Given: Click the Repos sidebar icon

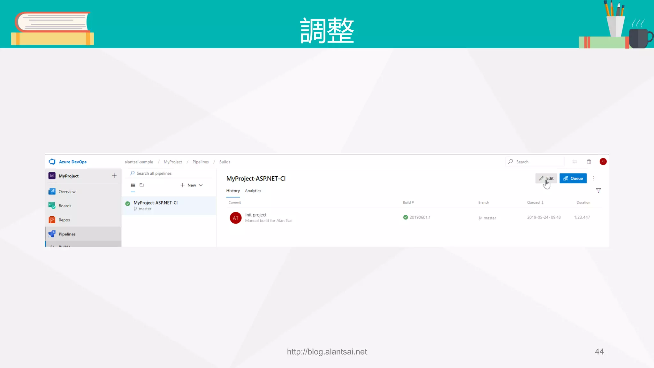Looking at the screenshot, I should pyautogui.click(x=52, y=220).
